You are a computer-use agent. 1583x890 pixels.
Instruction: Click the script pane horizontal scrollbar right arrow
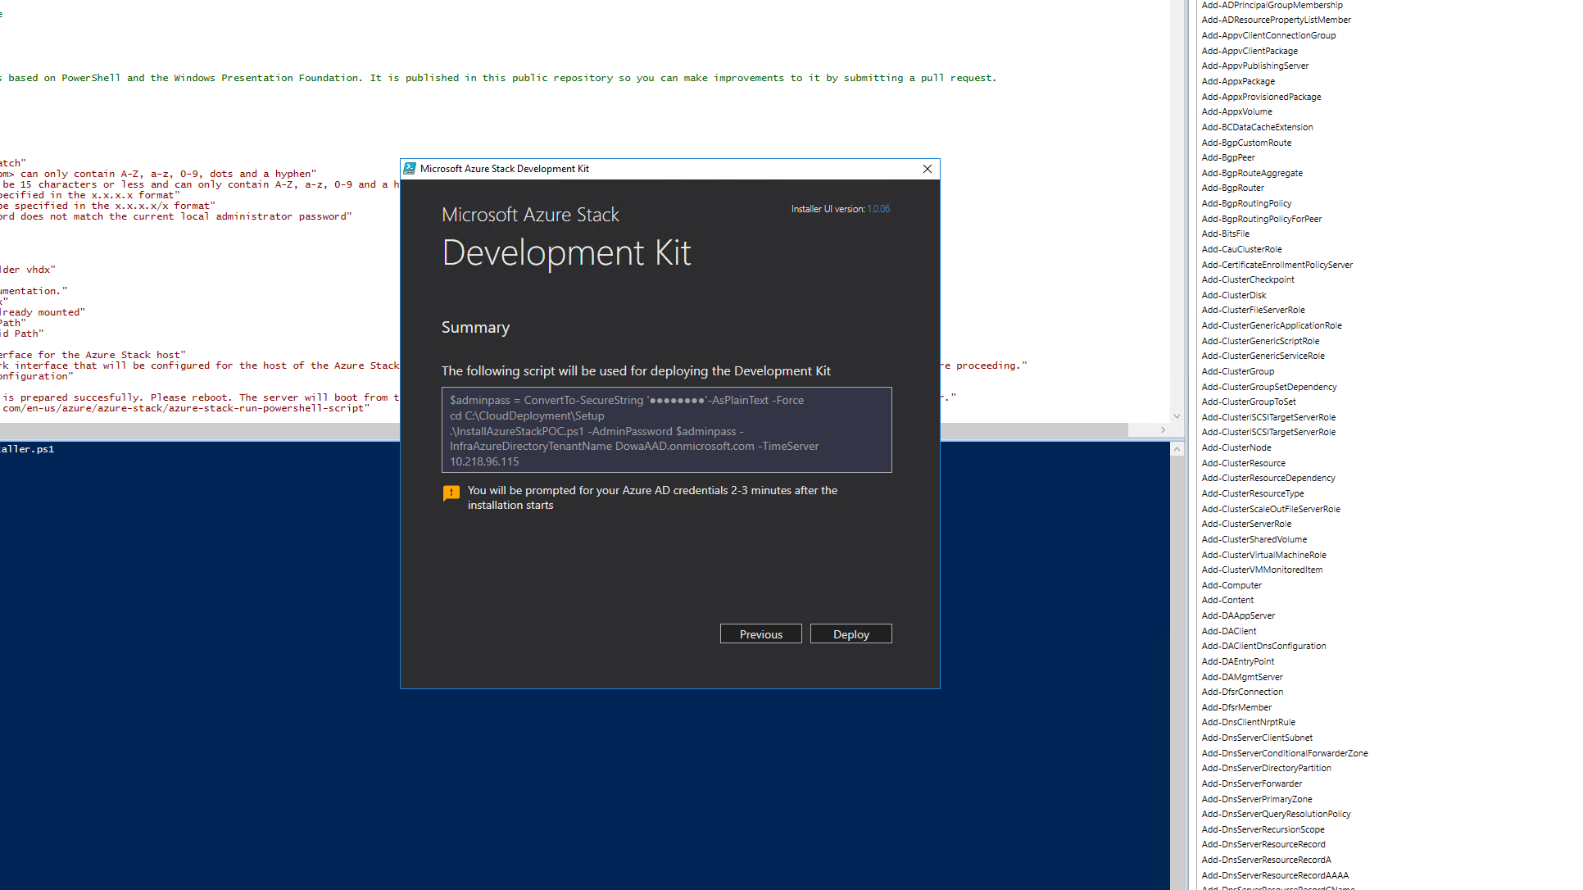coord(1162,430)
